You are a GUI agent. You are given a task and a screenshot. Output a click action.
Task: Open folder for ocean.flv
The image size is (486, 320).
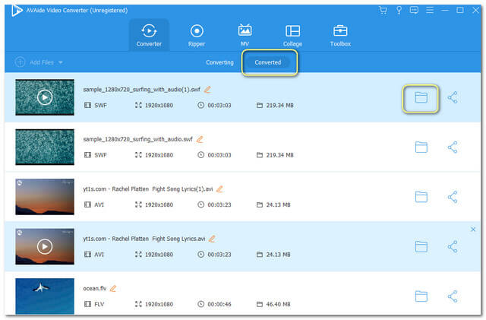[x=421, y=296]
